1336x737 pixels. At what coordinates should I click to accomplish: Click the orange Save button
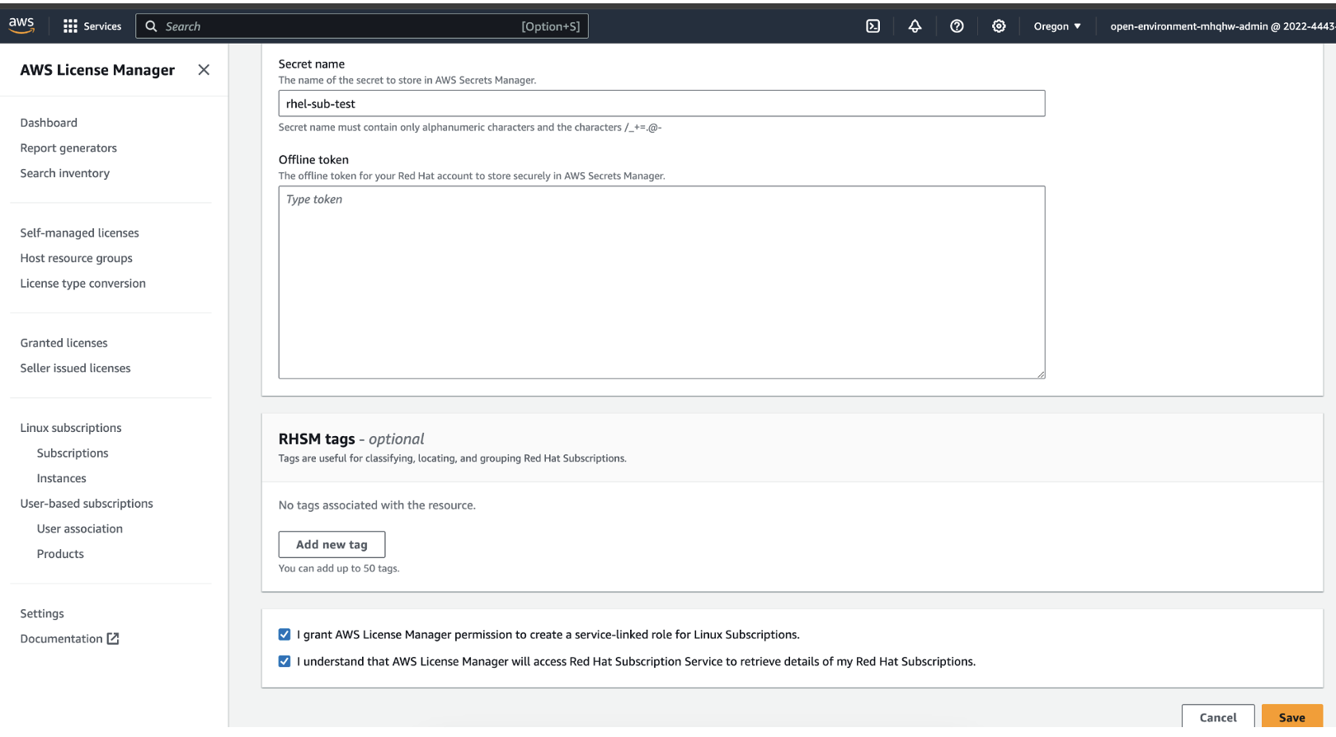pos(1292,717)
